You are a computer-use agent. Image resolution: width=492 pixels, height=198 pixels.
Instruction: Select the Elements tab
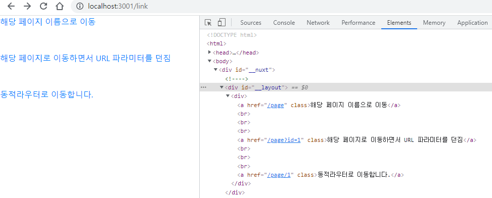click(x=399, y=23)
